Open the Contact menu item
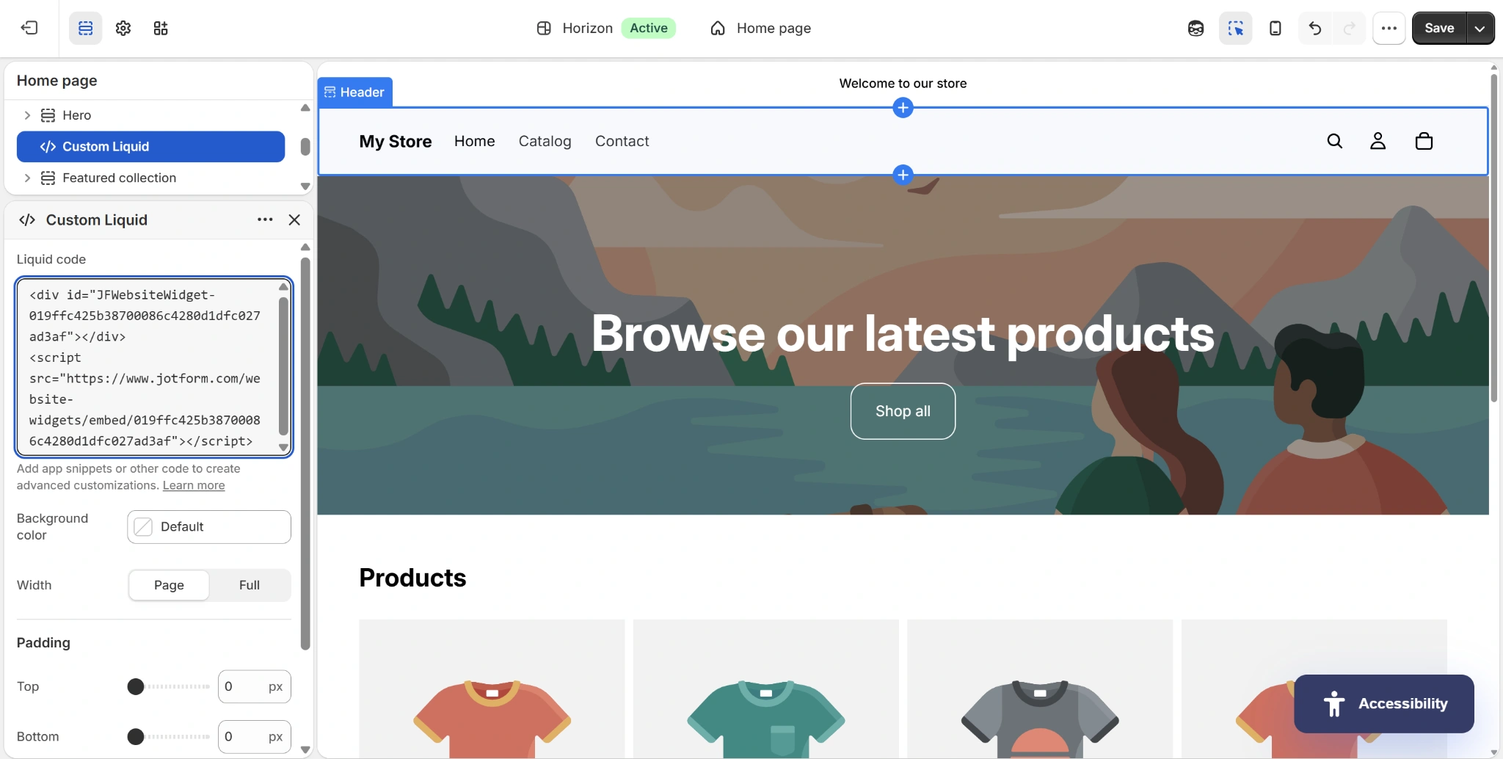 622,141
